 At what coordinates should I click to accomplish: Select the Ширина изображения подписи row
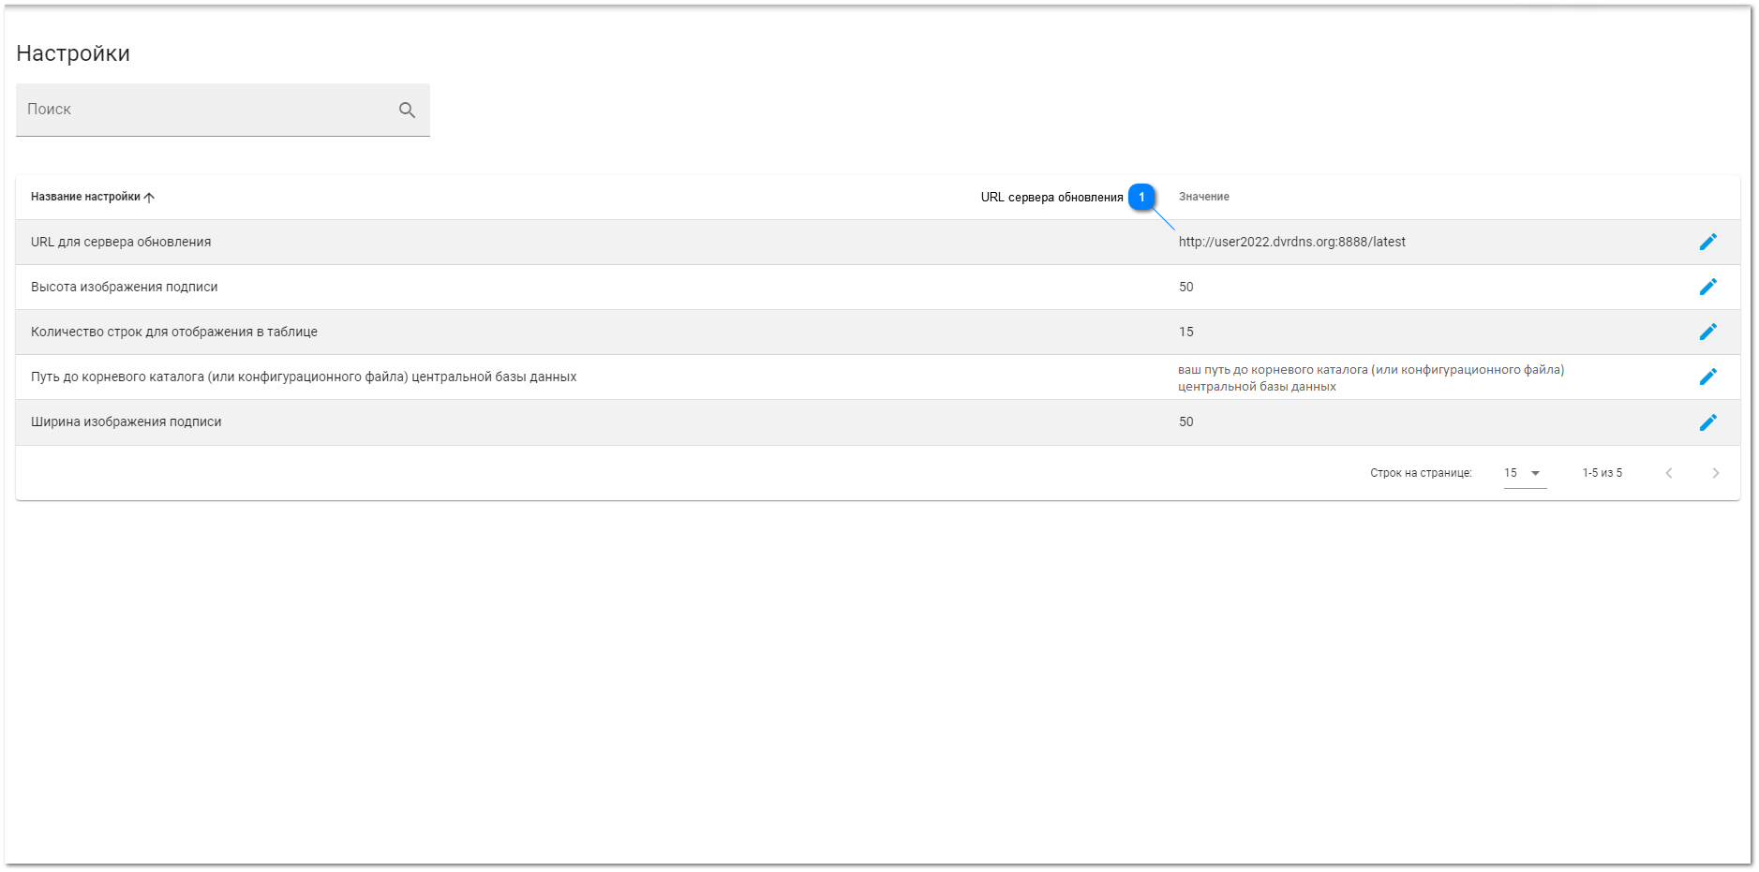pos(126,421)
